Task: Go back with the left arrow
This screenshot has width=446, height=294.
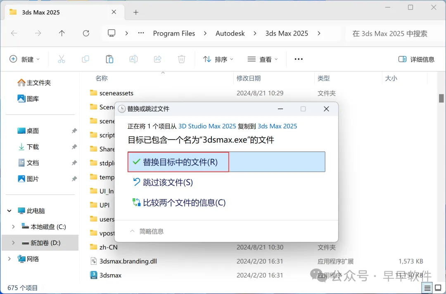Action: tap(14, 33)
